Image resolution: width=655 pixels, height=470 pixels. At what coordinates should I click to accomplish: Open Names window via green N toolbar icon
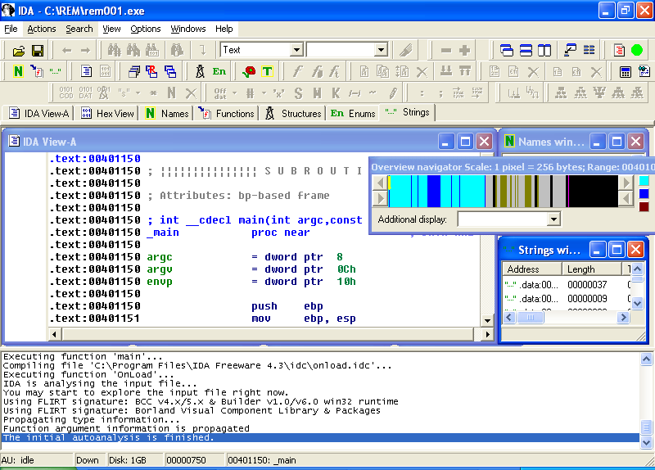point(18,71)
